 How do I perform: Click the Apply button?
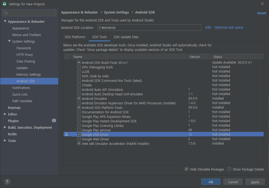point(255,182)
